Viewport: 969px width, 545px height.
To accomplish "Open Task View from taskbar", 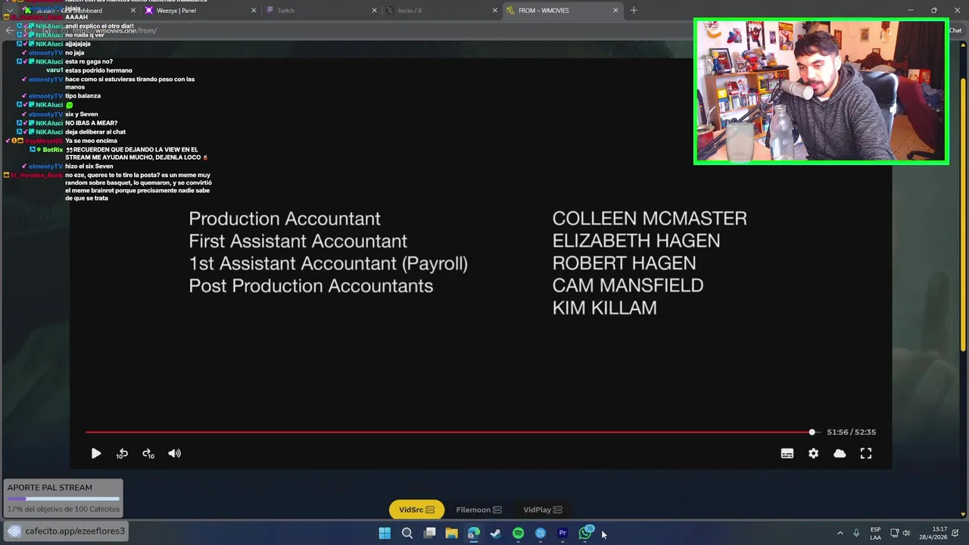I will pos(429,533).
